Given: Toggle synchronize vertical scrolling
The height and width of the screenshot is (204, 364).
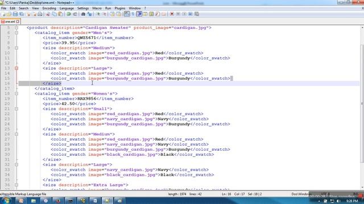Looking at the screenshot, I should coord(113,14).
